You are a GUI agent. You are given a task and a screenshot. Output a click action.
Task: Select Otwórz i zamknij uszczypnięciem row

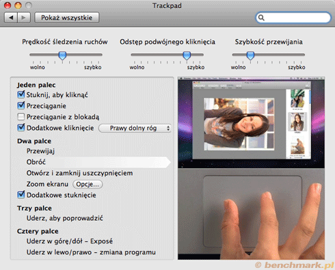pyautogui.click(x=79, y=173)
